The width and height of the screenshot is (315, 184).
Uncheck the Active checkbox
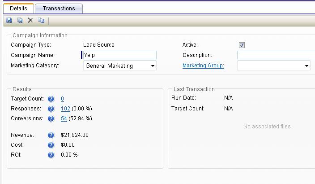point(242,45)
